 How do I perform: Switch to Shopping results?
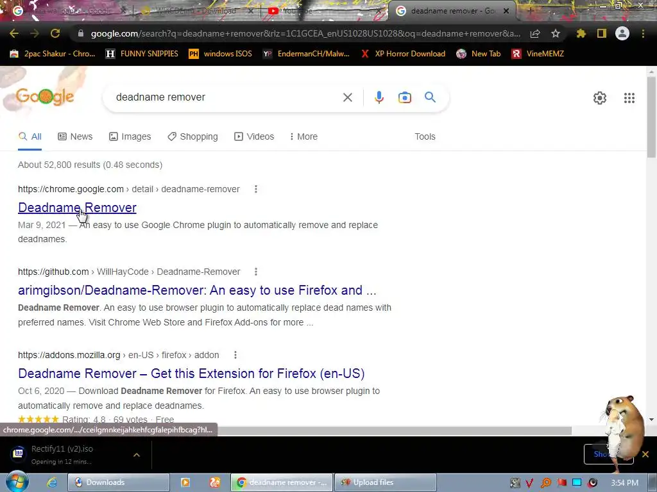[x=192, y=137]
